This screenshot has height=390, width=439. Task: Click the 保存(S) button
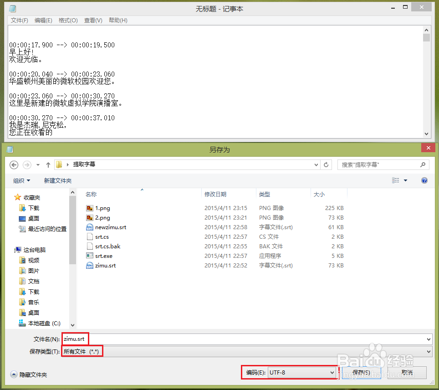(361, 372)
